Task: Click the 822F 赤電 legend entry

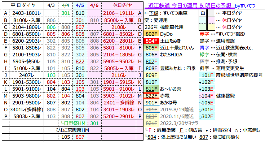Action: [157, 96]
